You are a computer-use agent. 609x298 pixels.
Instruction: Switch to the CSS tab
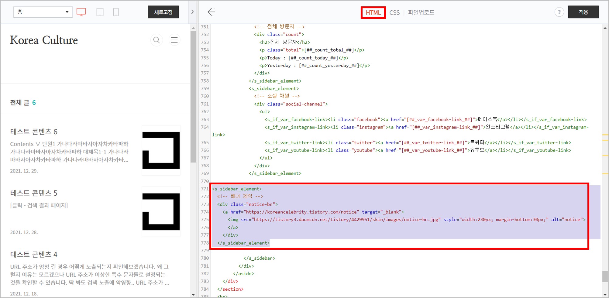(394, 12)
